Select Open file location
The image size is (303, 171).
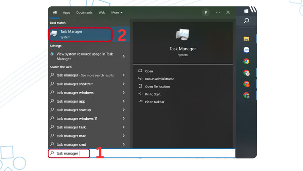coord(157,86)
